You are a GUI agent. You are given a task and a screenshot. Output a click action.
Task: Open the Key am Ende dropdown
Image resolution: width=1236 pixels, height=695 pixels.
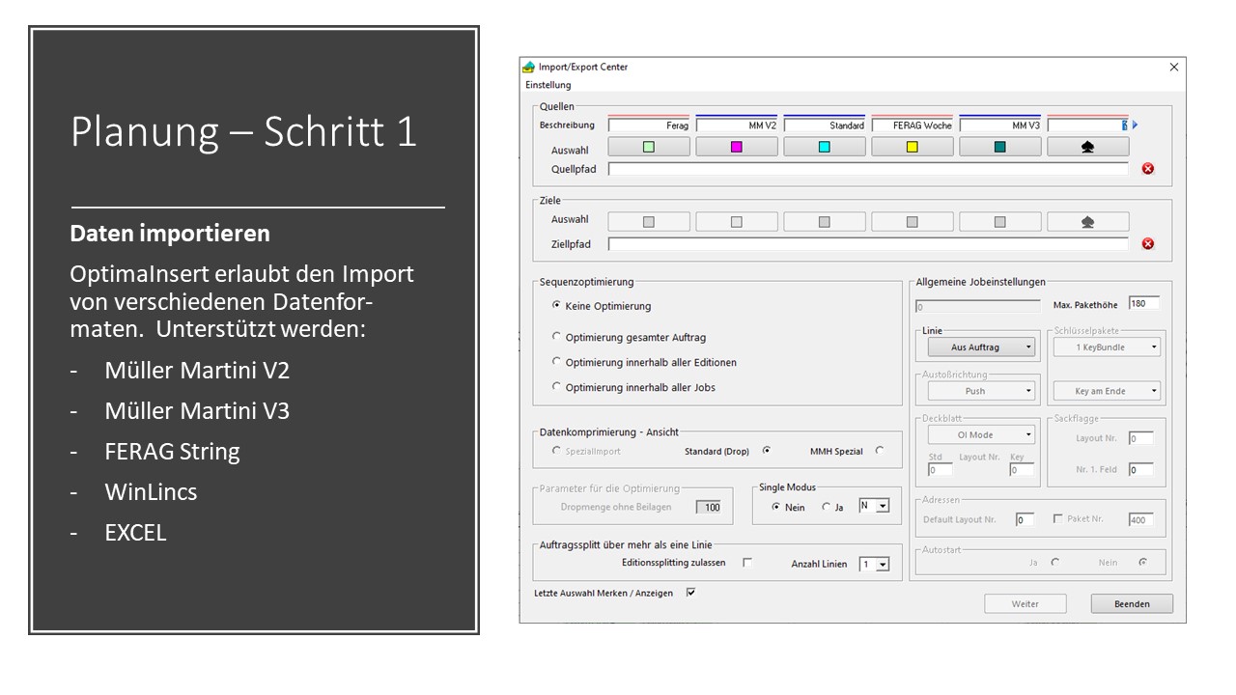pos(1107,391)
